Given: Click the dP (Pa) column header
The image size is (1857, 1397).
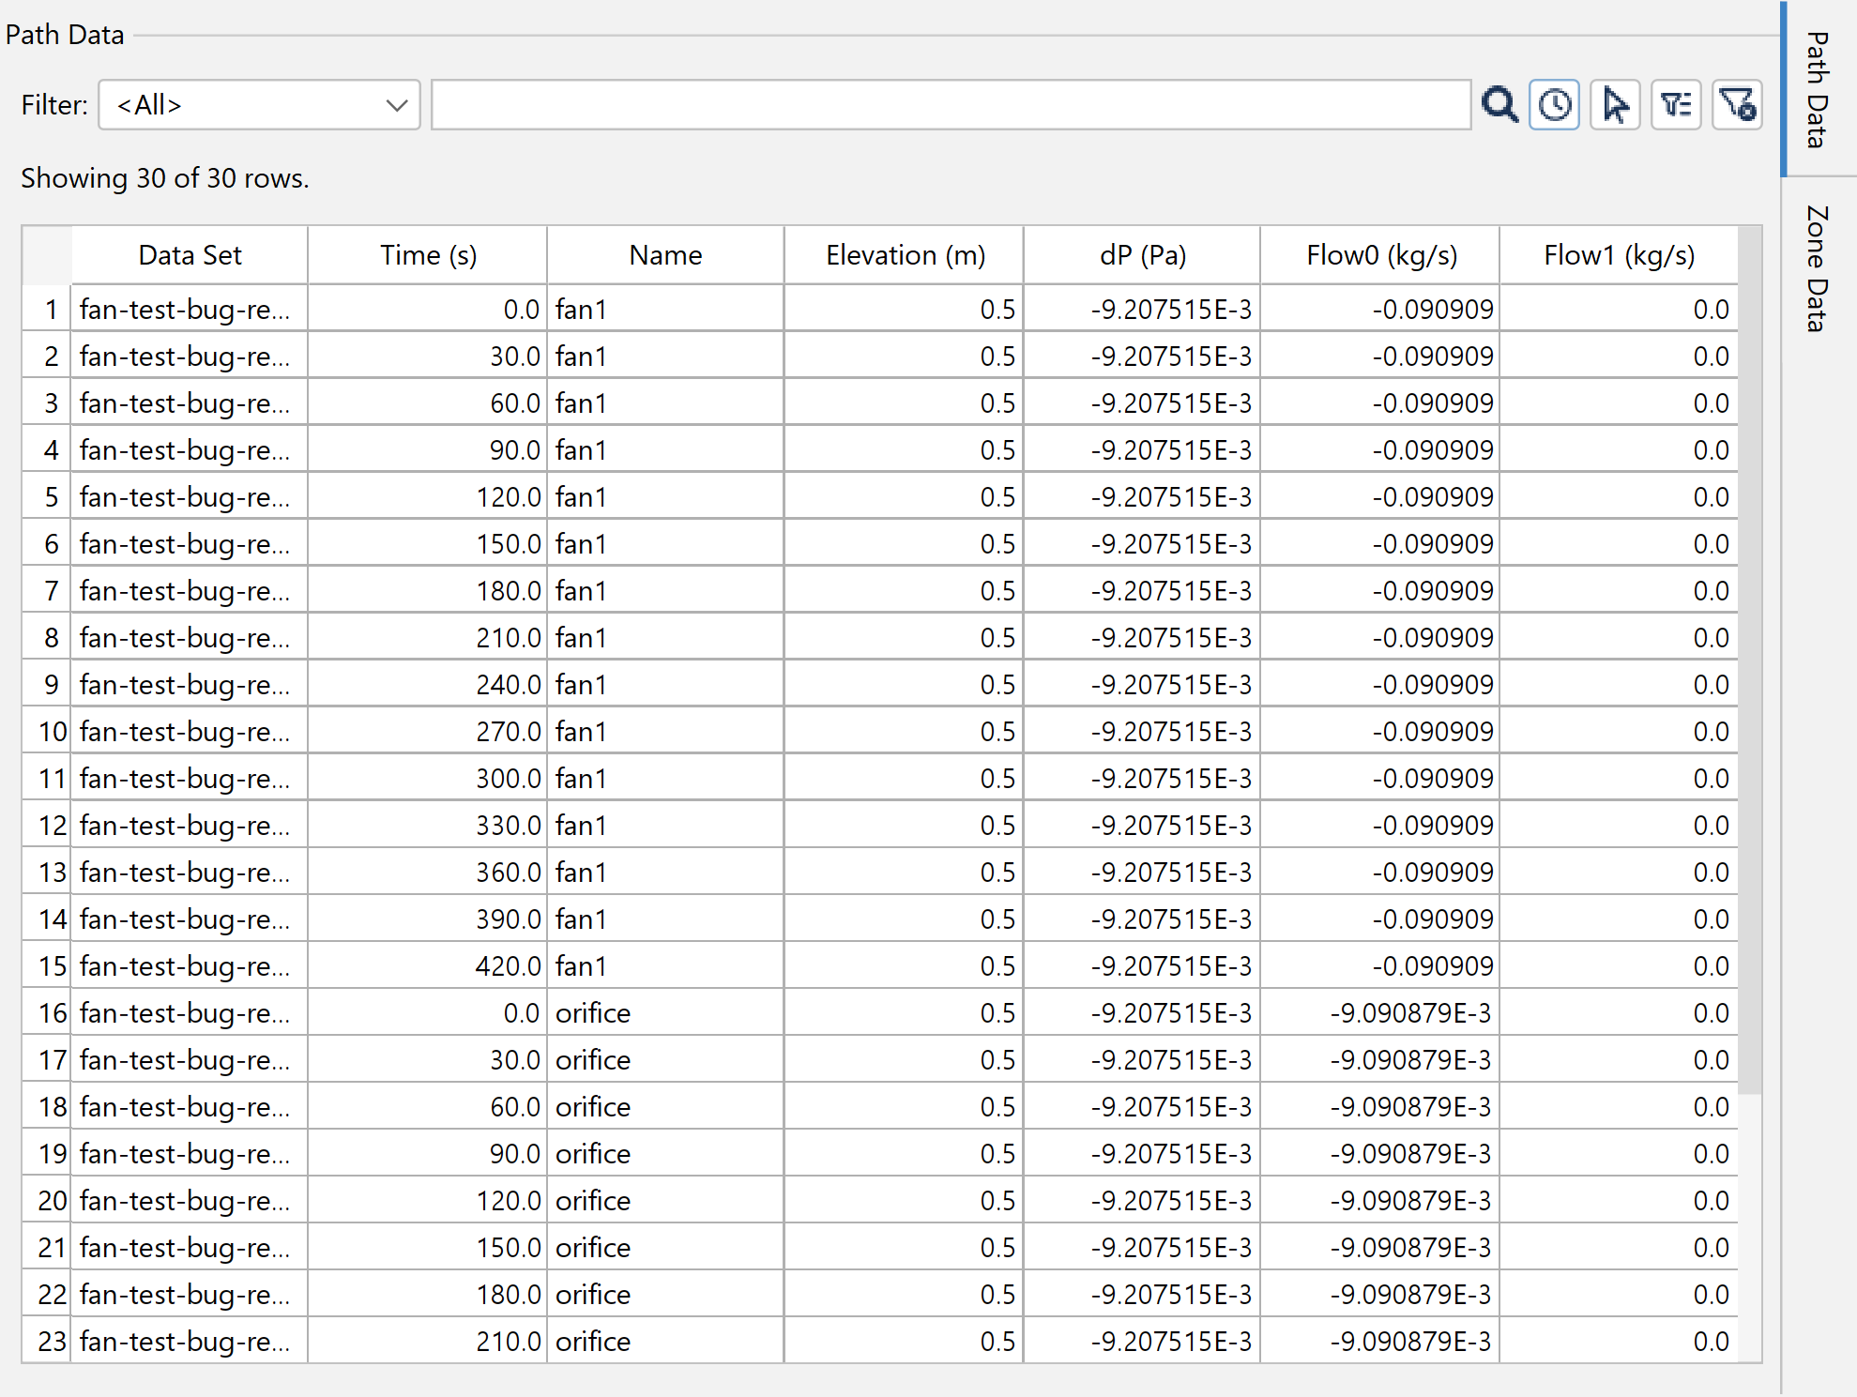Looking at the screenshot, I should (x=1142, y=255).
